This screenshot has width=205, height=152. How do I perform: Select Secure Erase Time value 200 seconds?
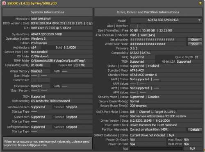(138, 106)
